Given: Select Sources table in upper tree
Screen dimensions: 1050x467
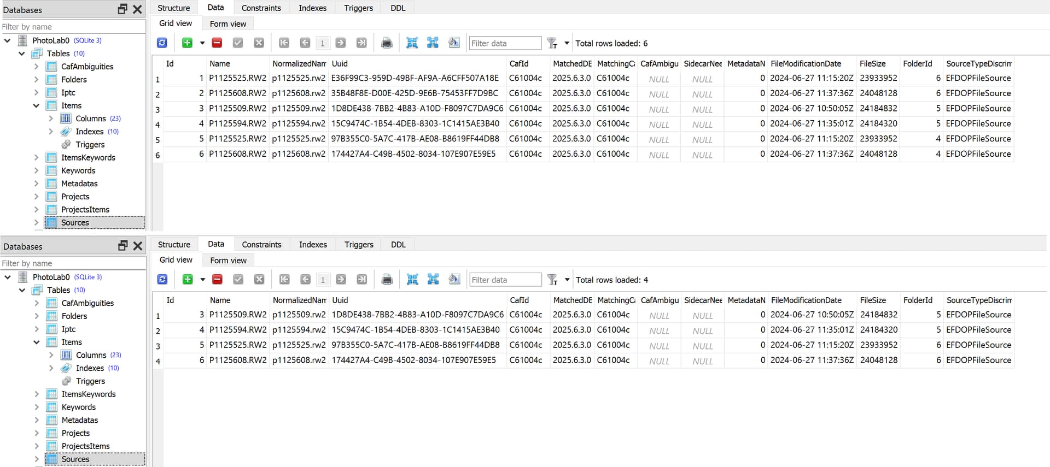Looking at the screenshot, I should pos(75,222).
